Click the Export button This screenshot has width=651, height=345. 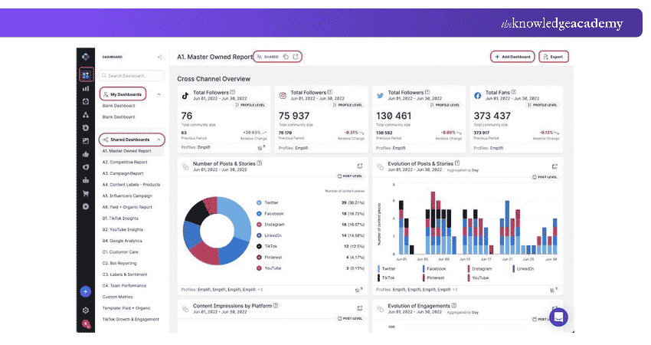click(554, 57)
